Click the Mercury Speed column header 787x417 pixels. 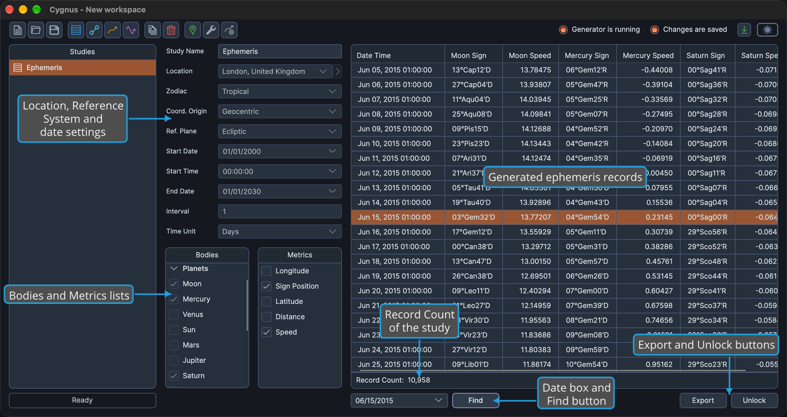[649, 55]
